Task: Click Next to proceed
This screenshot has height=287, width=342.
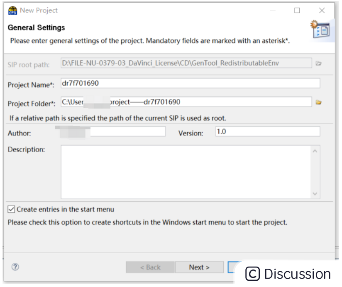Action: coord(200,268)
